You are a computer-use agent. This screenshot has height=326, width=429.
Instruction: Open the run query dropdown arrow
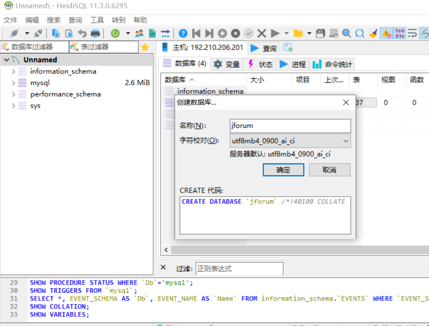[x=286, y=33]
